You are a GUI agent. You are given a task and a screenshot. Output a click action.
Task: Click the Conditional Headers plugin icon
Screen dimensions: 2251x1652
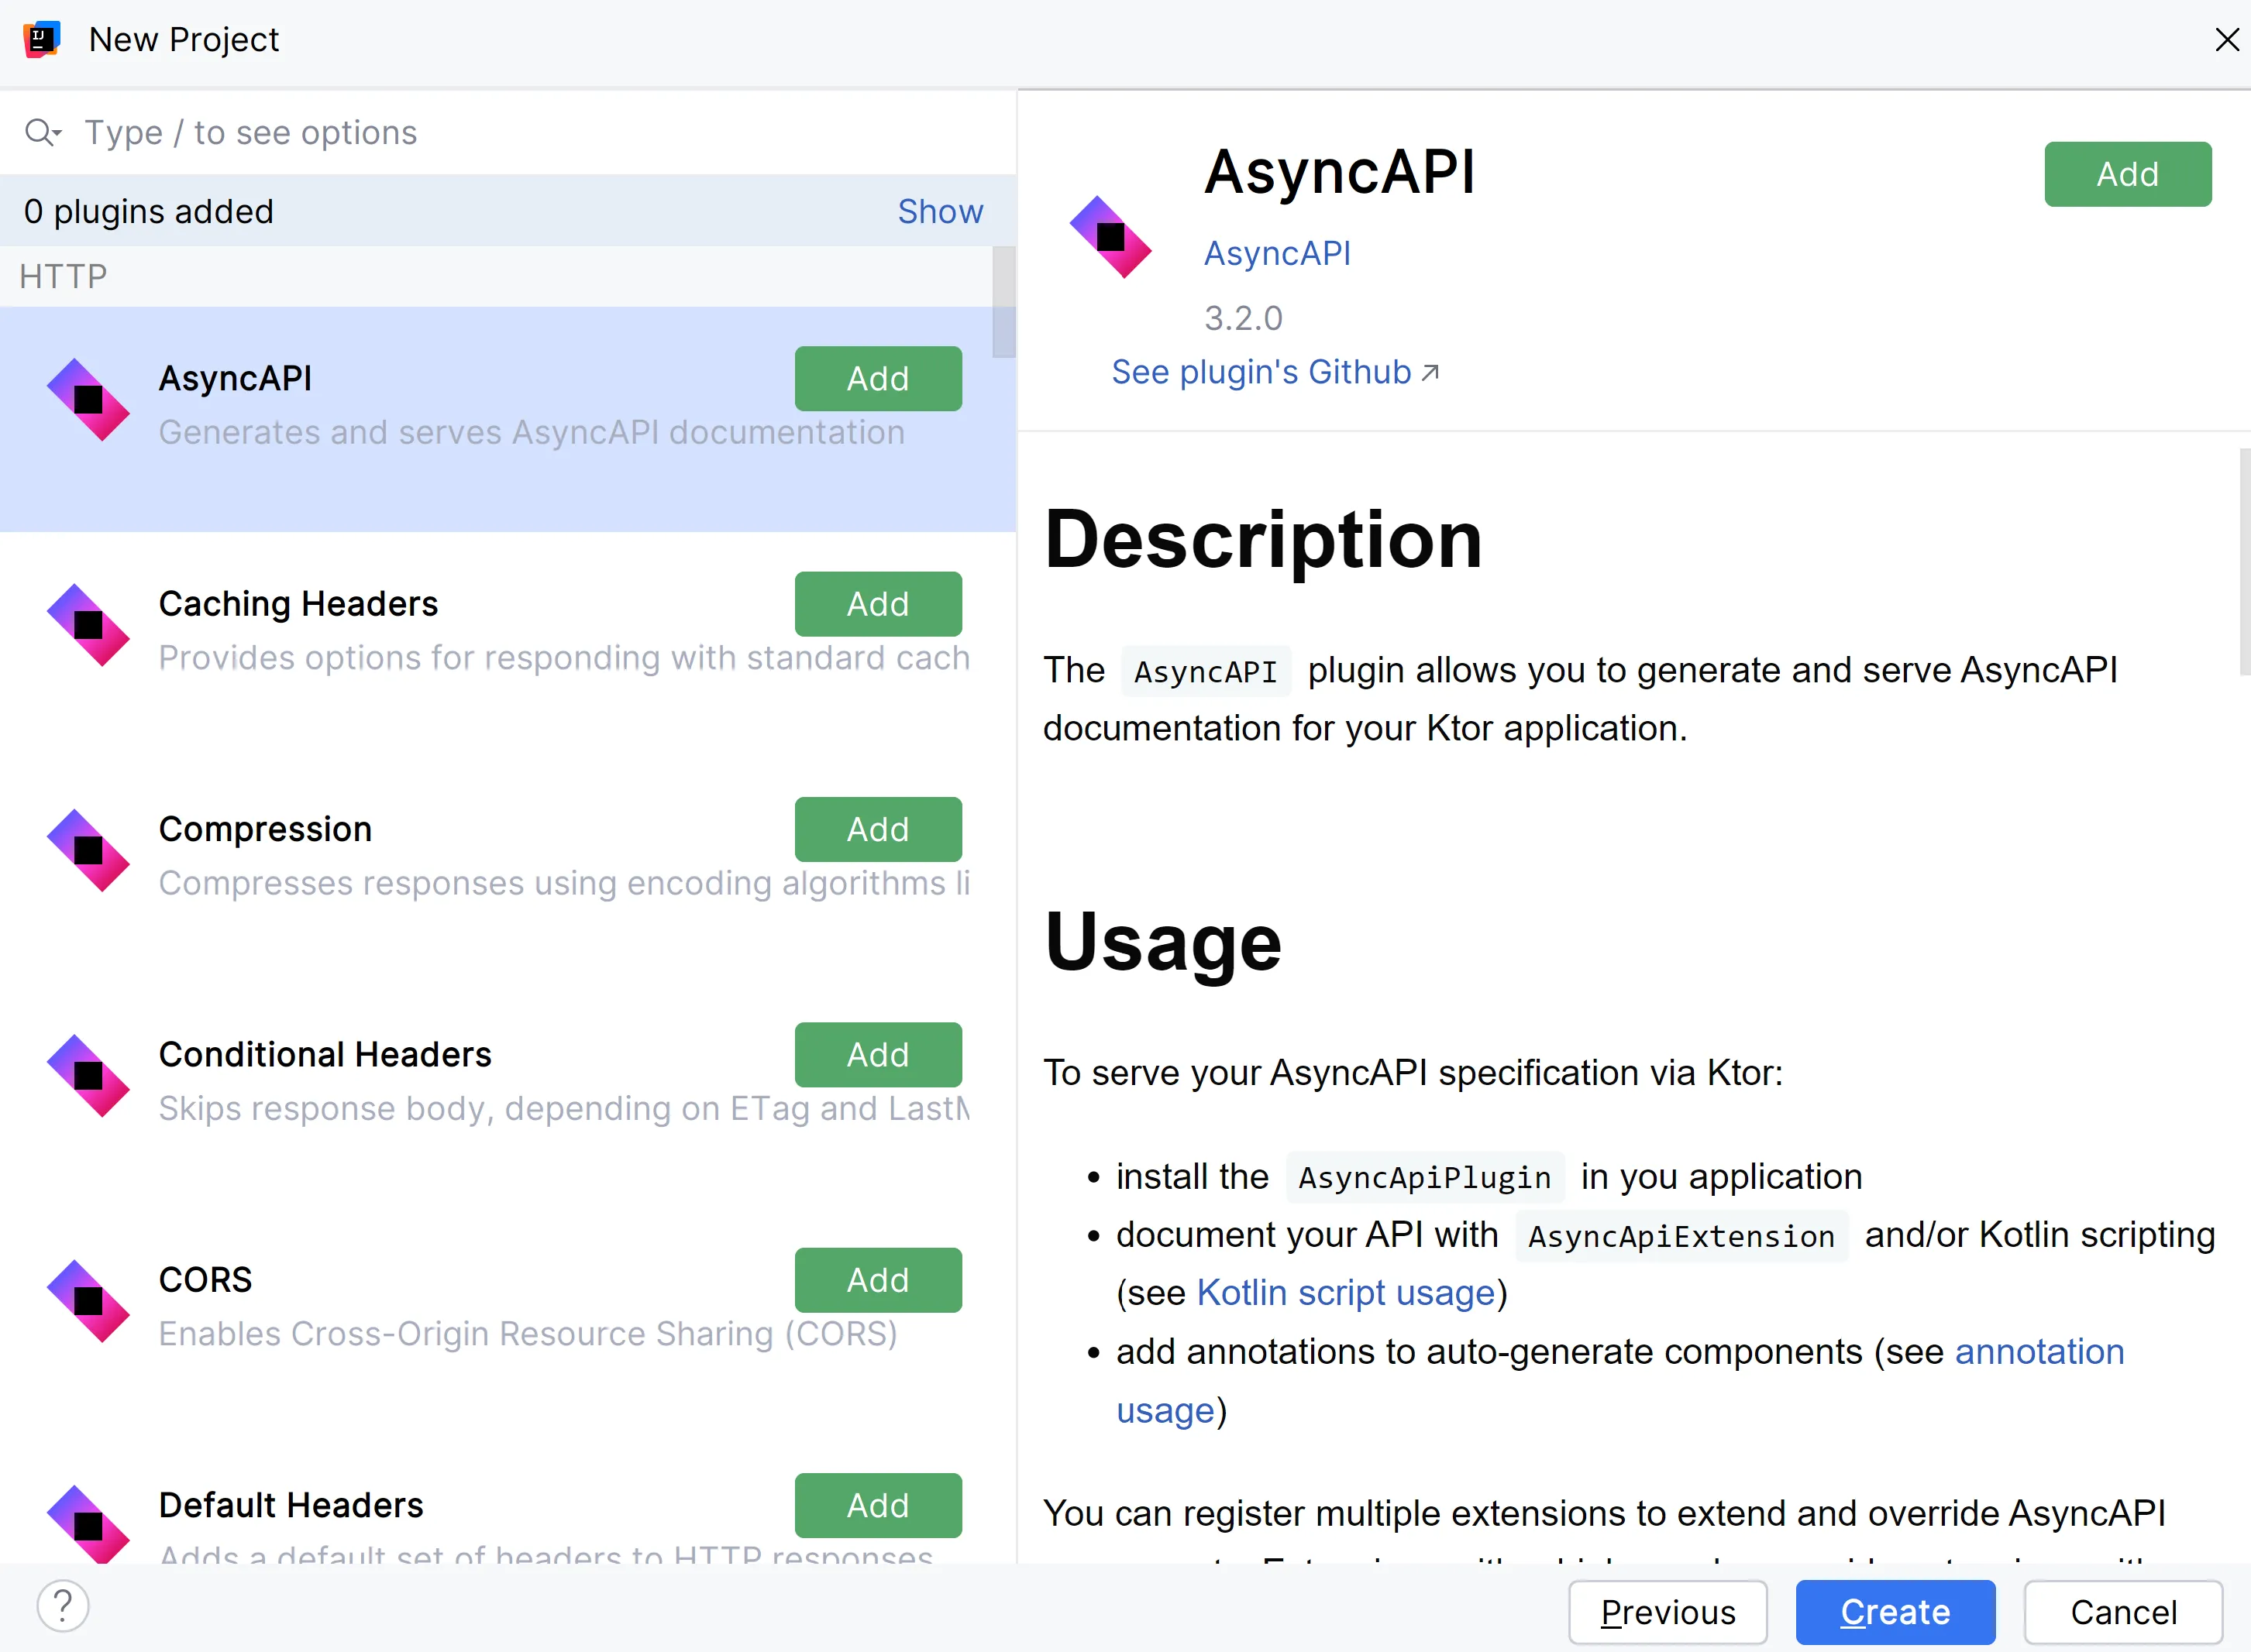(88, 1076)
